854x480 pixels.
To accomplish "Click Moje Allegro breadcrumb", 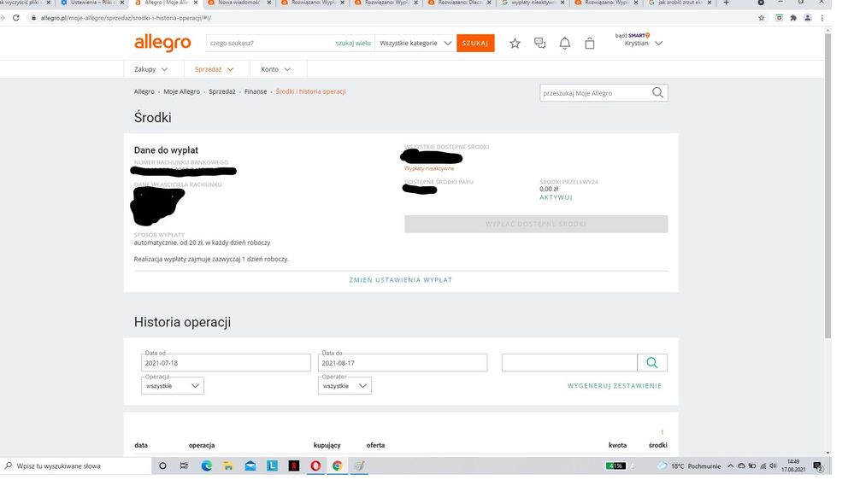I will pyautogui.click(x=181, y=91).
